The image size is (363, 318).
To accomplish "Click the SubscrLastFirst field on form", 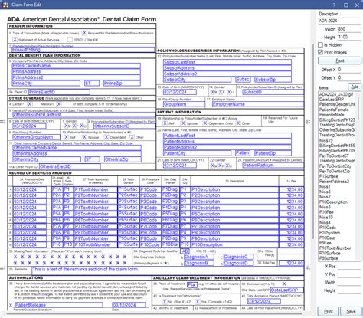I will [227, 62].
